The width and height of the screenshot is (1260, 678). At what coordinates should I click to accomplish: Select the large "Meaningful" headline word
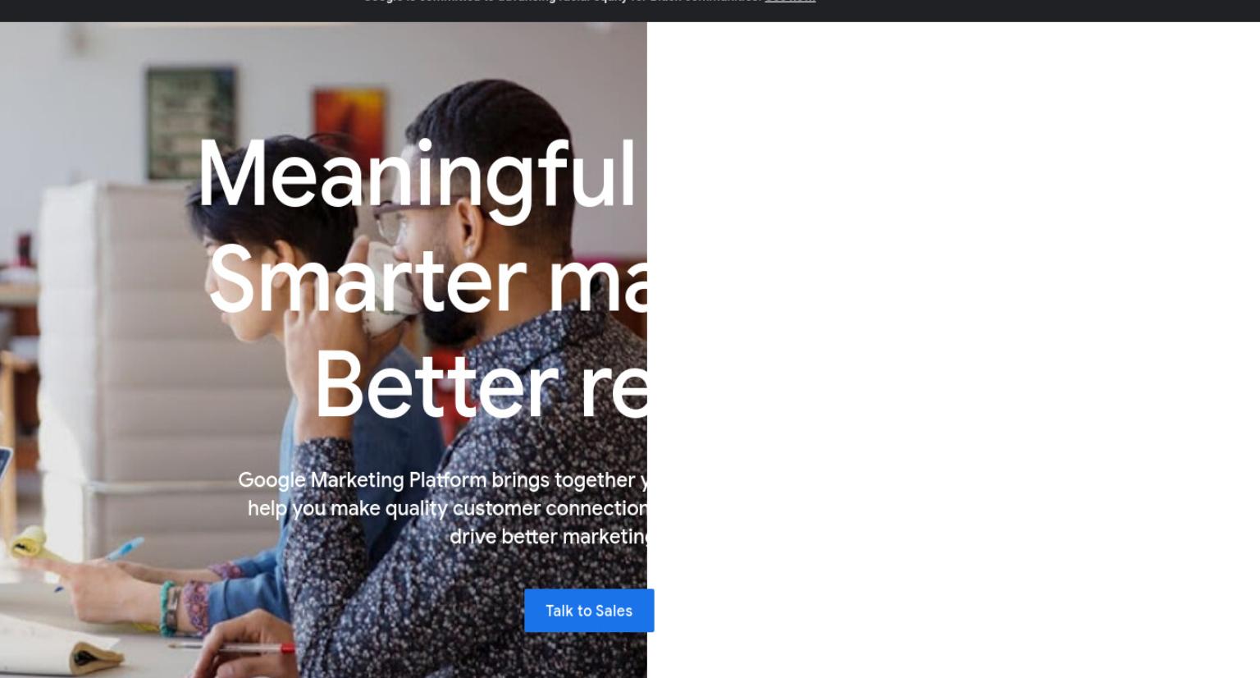pyautogui.click(x=417, y=176)
